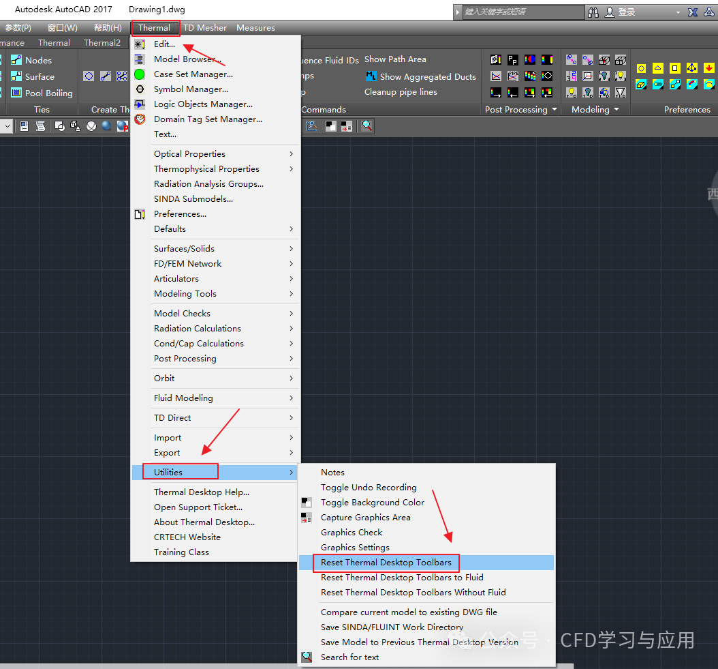The image size is (718, 669).
Task: Click the Domain Tag Set Manager icon
Action: coord(140,119)
